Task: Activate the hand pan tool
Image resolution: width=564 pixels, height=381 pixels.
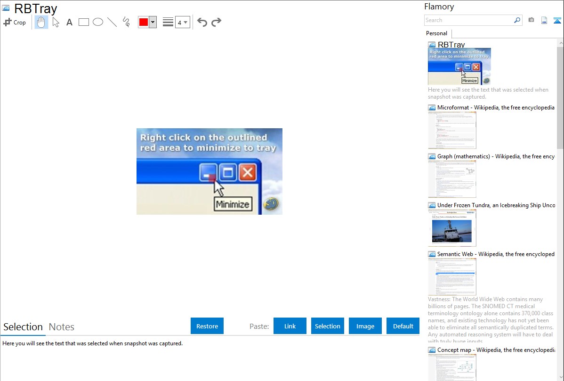Action: (41, 22)
